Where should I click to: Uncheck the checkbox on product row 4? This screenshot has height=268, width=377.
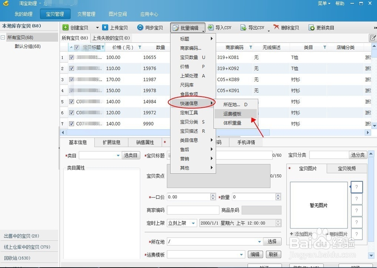coord(71,91)
